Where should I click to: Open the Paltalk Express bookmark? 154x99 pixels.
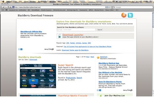(46, 10)
